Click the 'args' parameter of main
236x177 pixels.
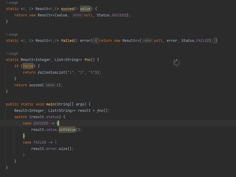[80, 104]
